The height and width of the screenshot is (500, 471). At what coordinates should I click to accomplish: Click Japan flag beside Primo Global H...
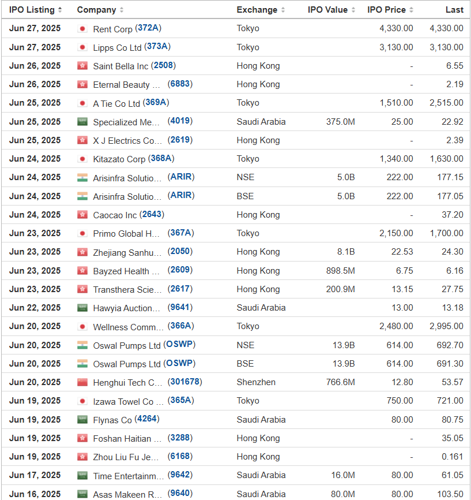point(82,233)
